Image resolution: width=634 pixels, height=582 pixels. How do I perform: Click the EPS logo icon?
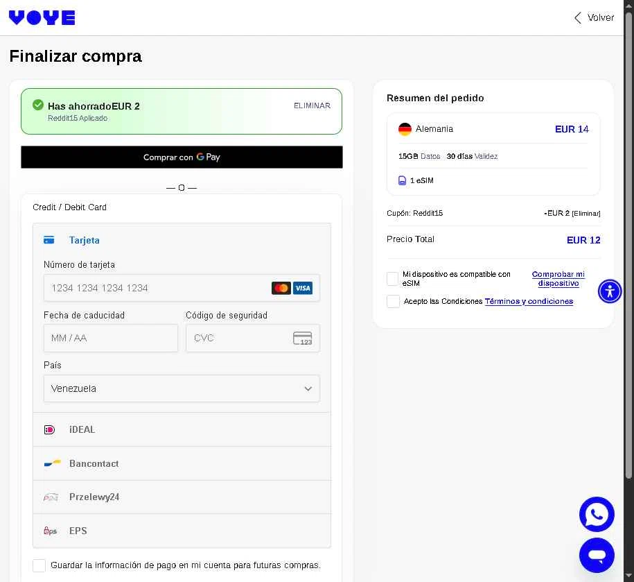click(x=50, y=531)
